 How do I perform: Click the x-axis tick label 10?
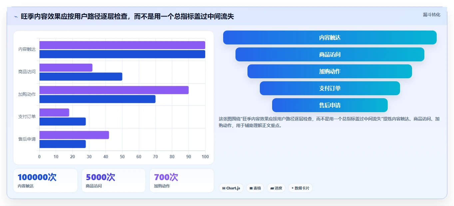point(56,157)
